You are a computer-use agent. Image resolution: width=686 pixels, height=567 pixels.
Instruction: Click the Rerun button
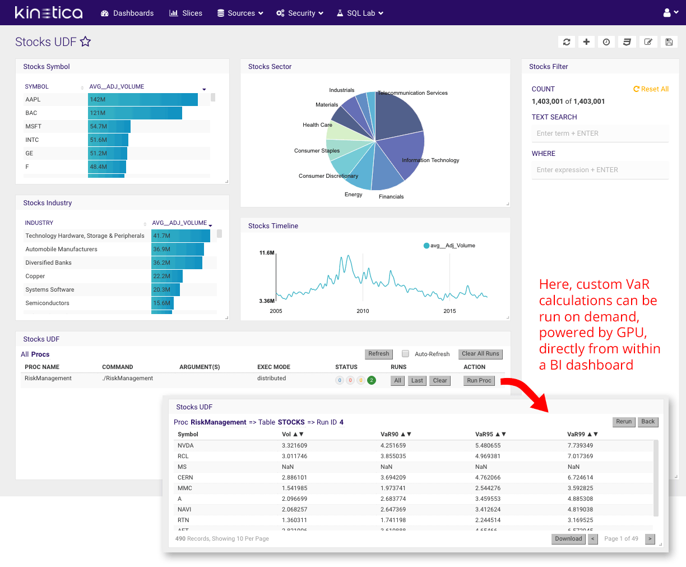click(624, 422)
